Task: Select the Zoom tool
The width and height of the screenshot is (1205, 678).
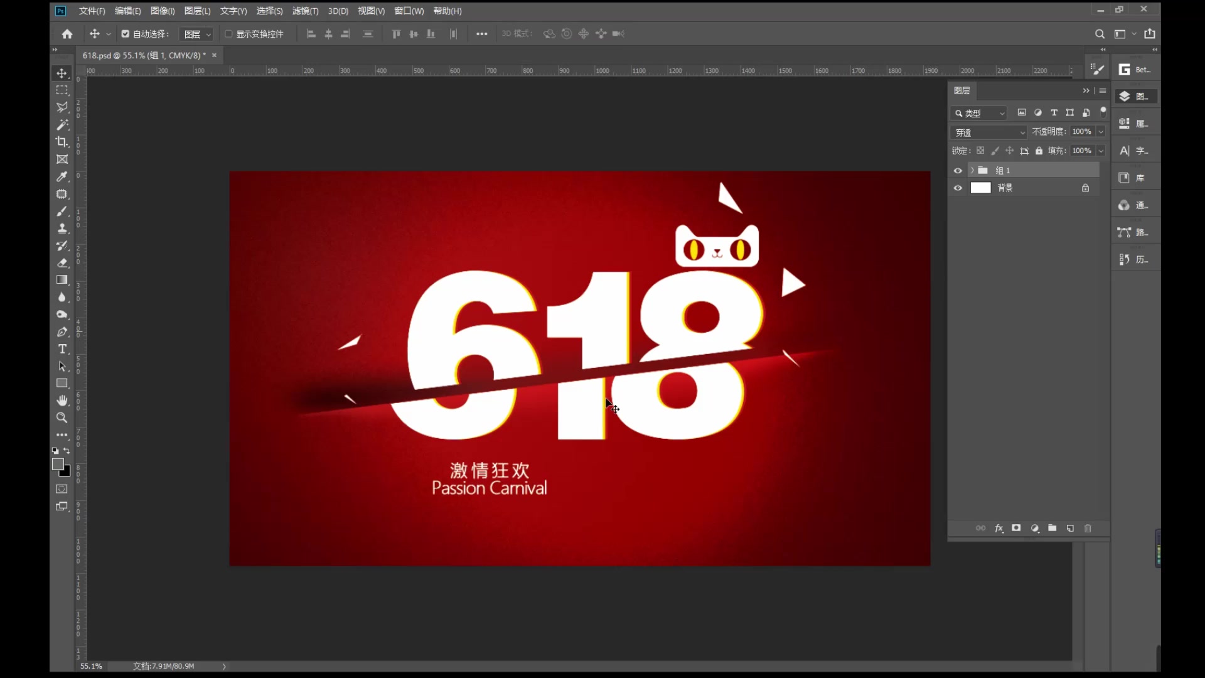Action: 62,417
